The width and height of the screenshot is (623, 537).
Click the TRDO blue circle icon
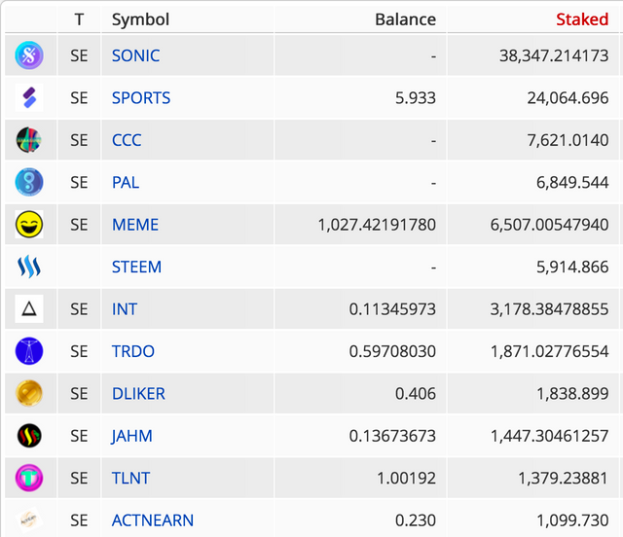[x=29, y=351]
